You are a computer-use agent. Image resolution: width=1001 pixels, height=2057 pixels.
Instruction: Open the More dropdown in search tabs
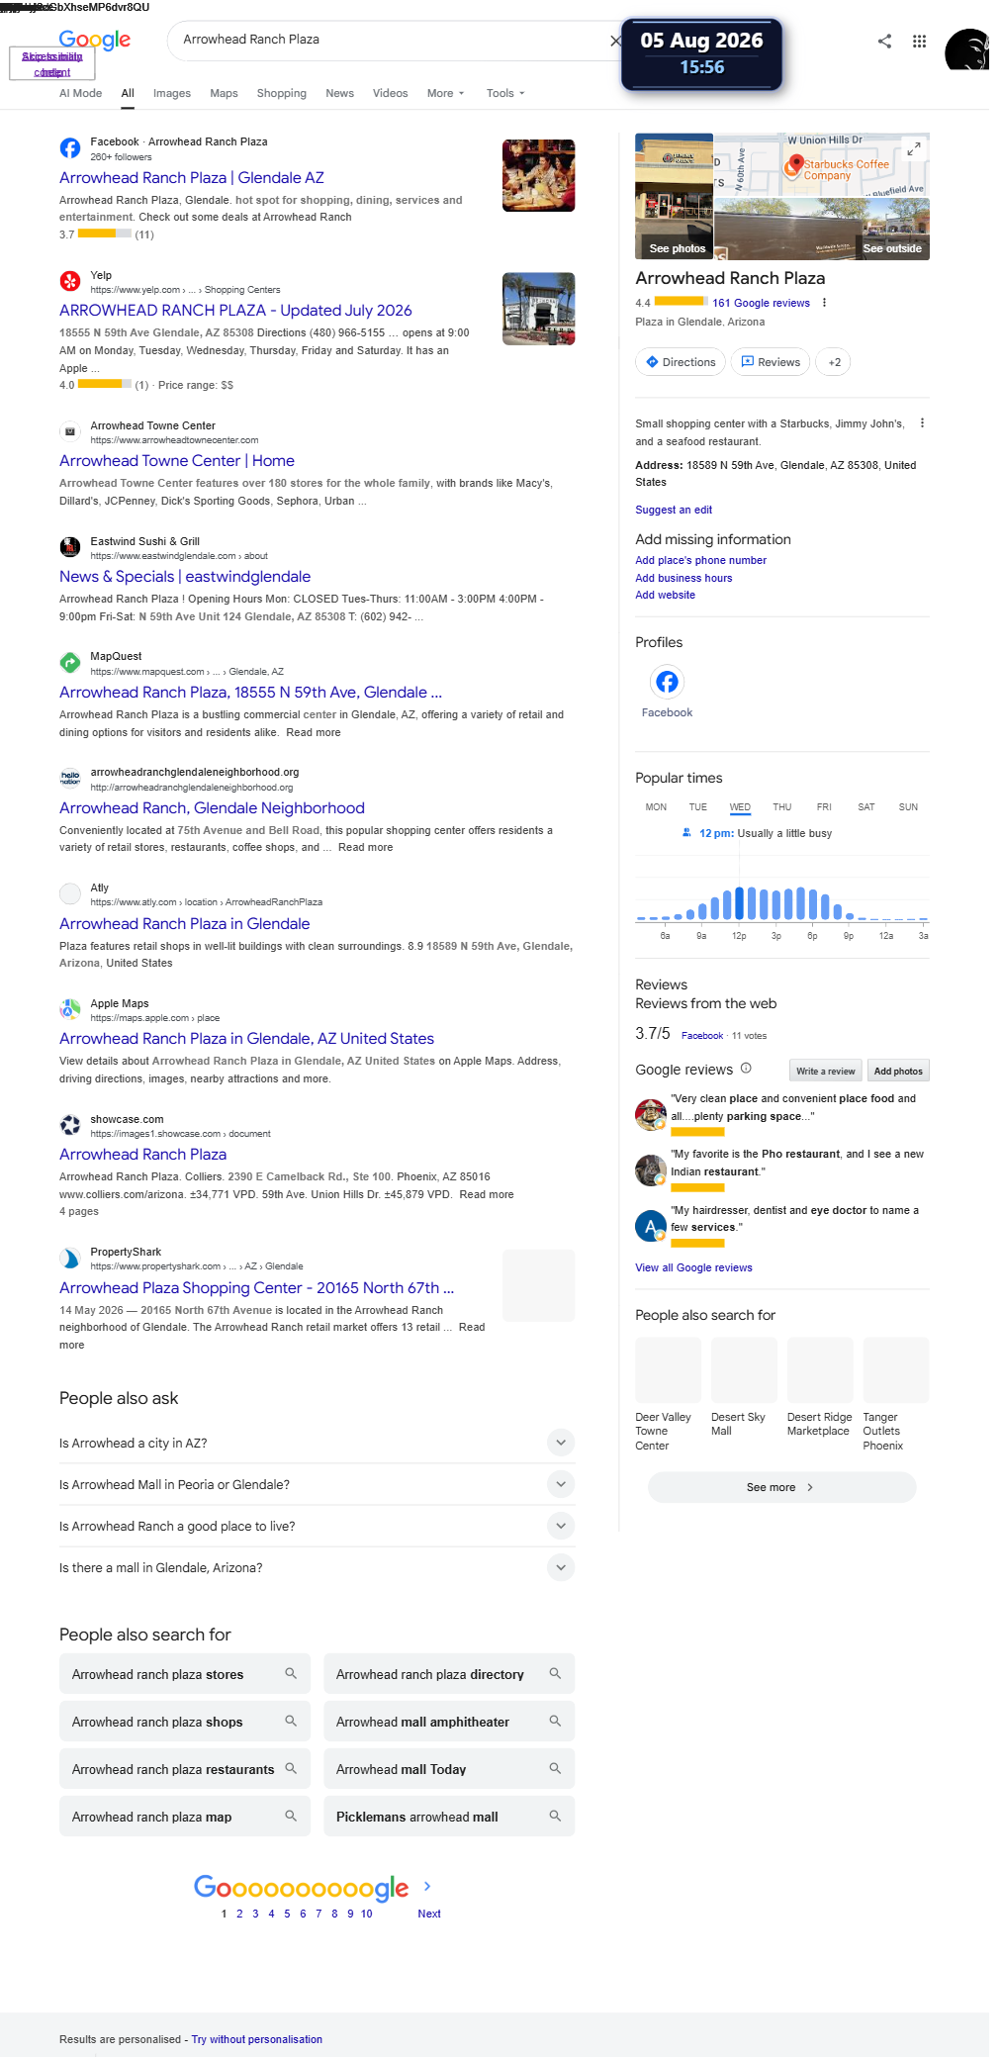tap(445, 93)
